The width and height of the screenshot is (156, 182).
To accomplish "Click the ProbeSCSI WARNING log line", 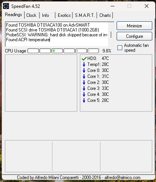I will [57, 35].
